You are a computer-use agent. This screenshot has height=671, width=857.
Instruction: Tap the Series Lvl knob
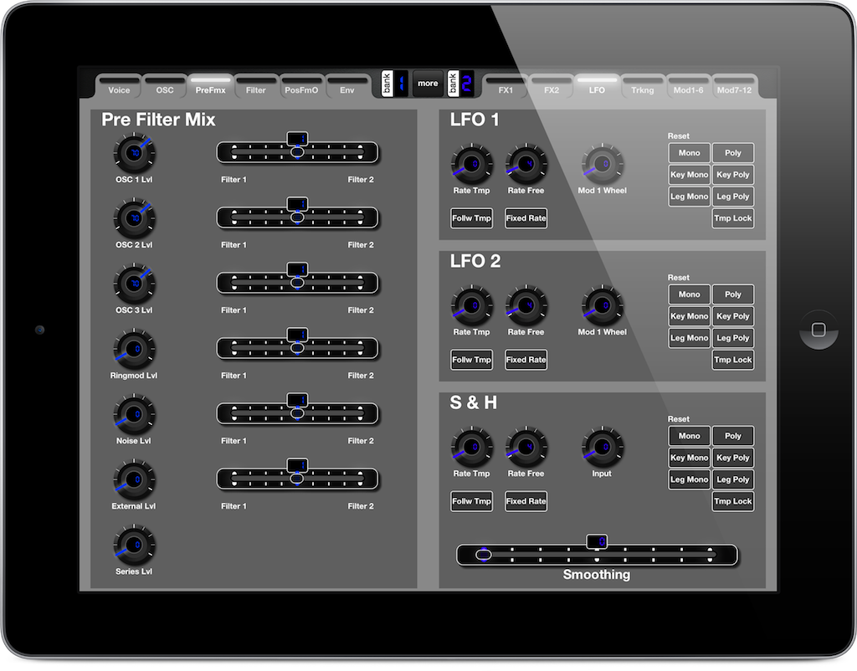coord(133,544)
